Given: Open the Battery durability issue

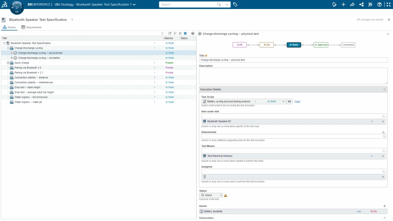Looking at the screenshot, I should 293,212.
